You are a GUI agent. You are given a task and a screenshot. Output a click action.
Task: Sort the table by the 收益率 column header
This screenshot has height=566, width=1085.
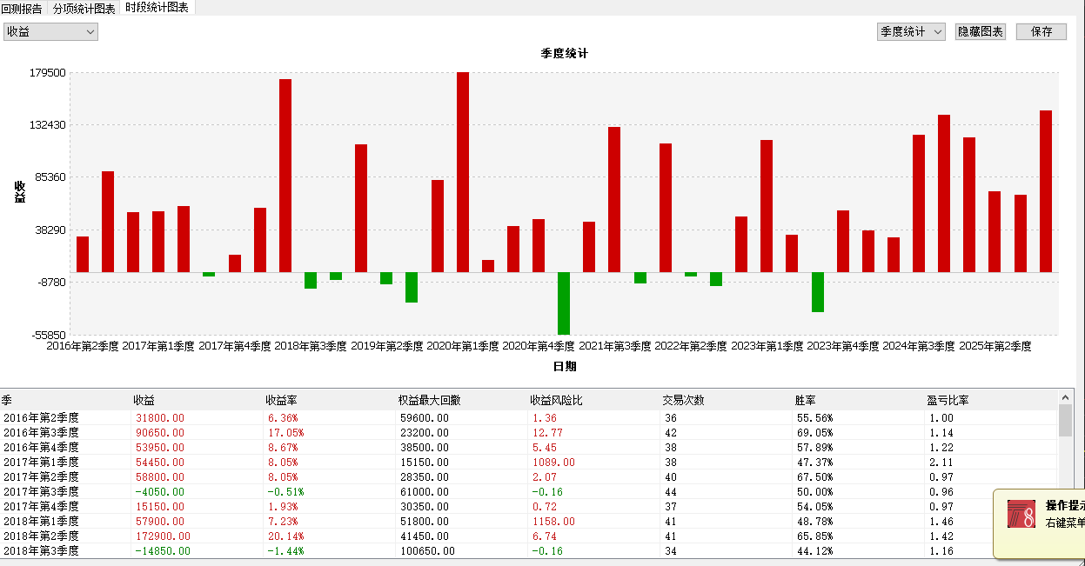click(281, 400)
